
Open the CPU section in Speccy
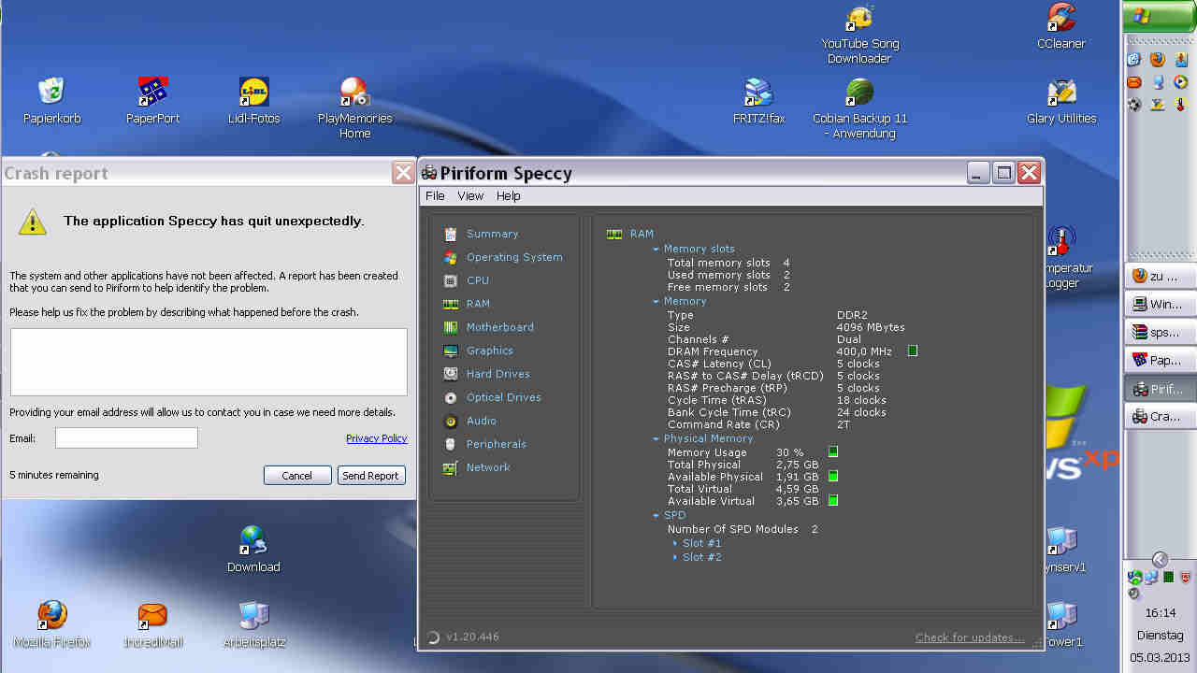pyautogui.click(x=477, y=280)
